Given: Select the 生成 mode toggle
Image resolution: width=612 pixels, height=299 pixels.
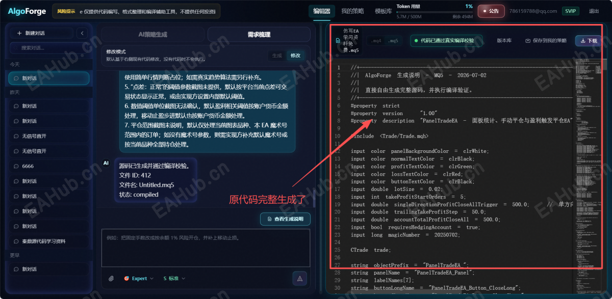Looking at the screenshot, I should [x=277, y=55].
